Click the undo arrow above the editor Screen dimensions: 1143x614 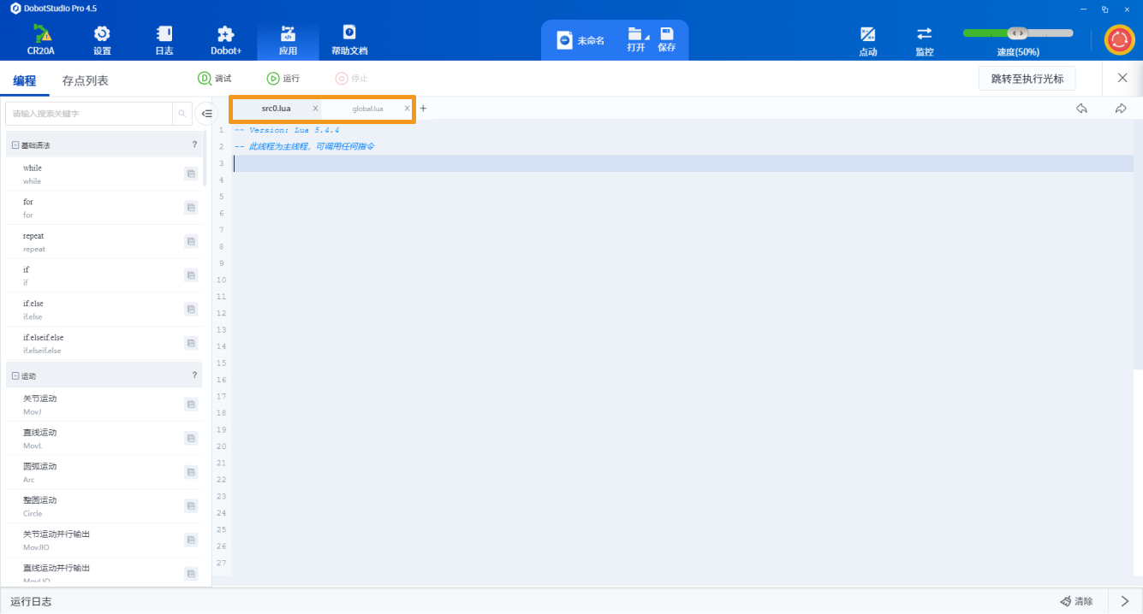click(x=1081, y=109)
